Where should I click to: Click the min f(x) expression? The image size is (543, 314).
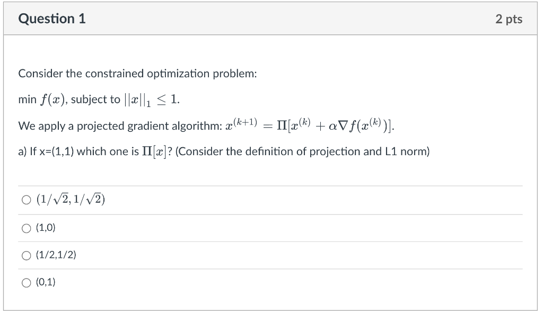click(42, 100)
